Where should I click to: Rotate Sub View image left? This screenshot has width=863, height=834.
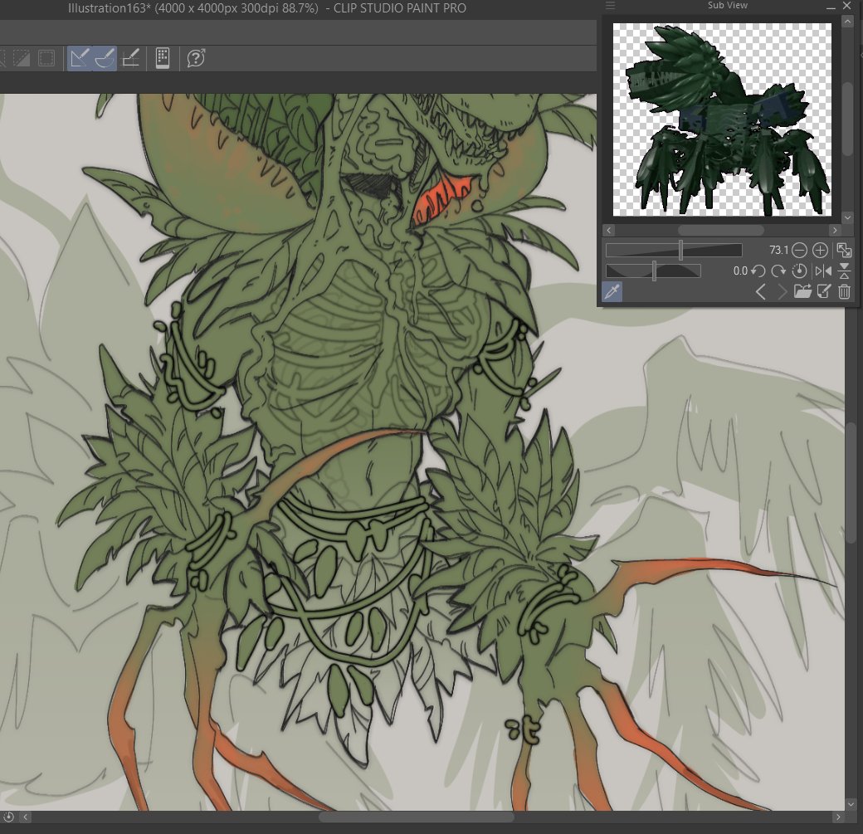click(758, 271)
